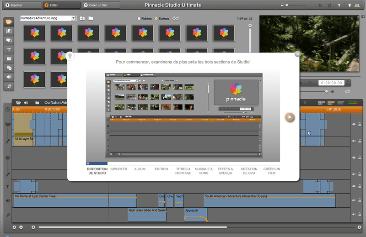366x237 pixels.
Task: Click the player volume slider handle
Action: point(326,91)
